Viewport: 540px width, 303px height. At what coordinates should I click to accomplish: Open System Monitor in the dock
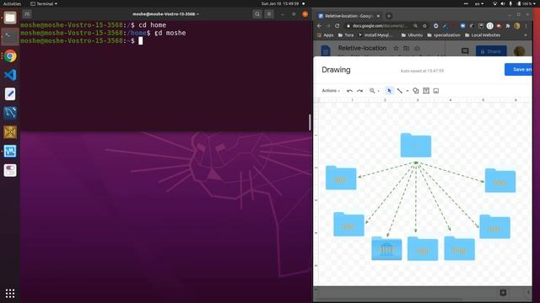point(10,151)
